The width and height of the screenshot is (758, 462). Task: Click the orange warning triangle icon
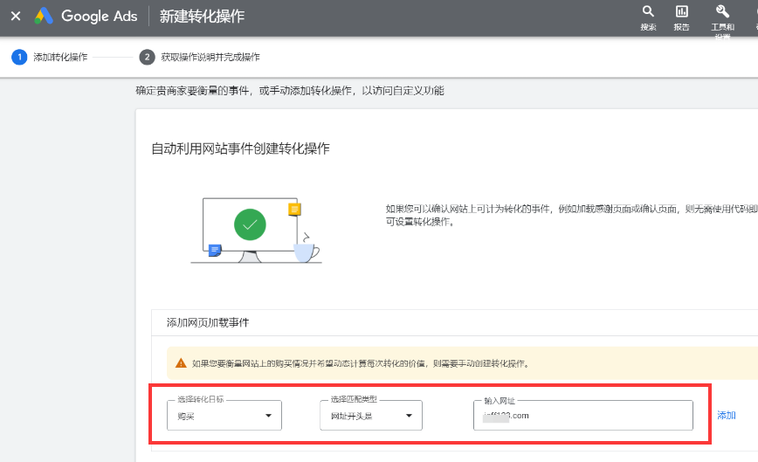pyautogui.click(x=181, y=363)
